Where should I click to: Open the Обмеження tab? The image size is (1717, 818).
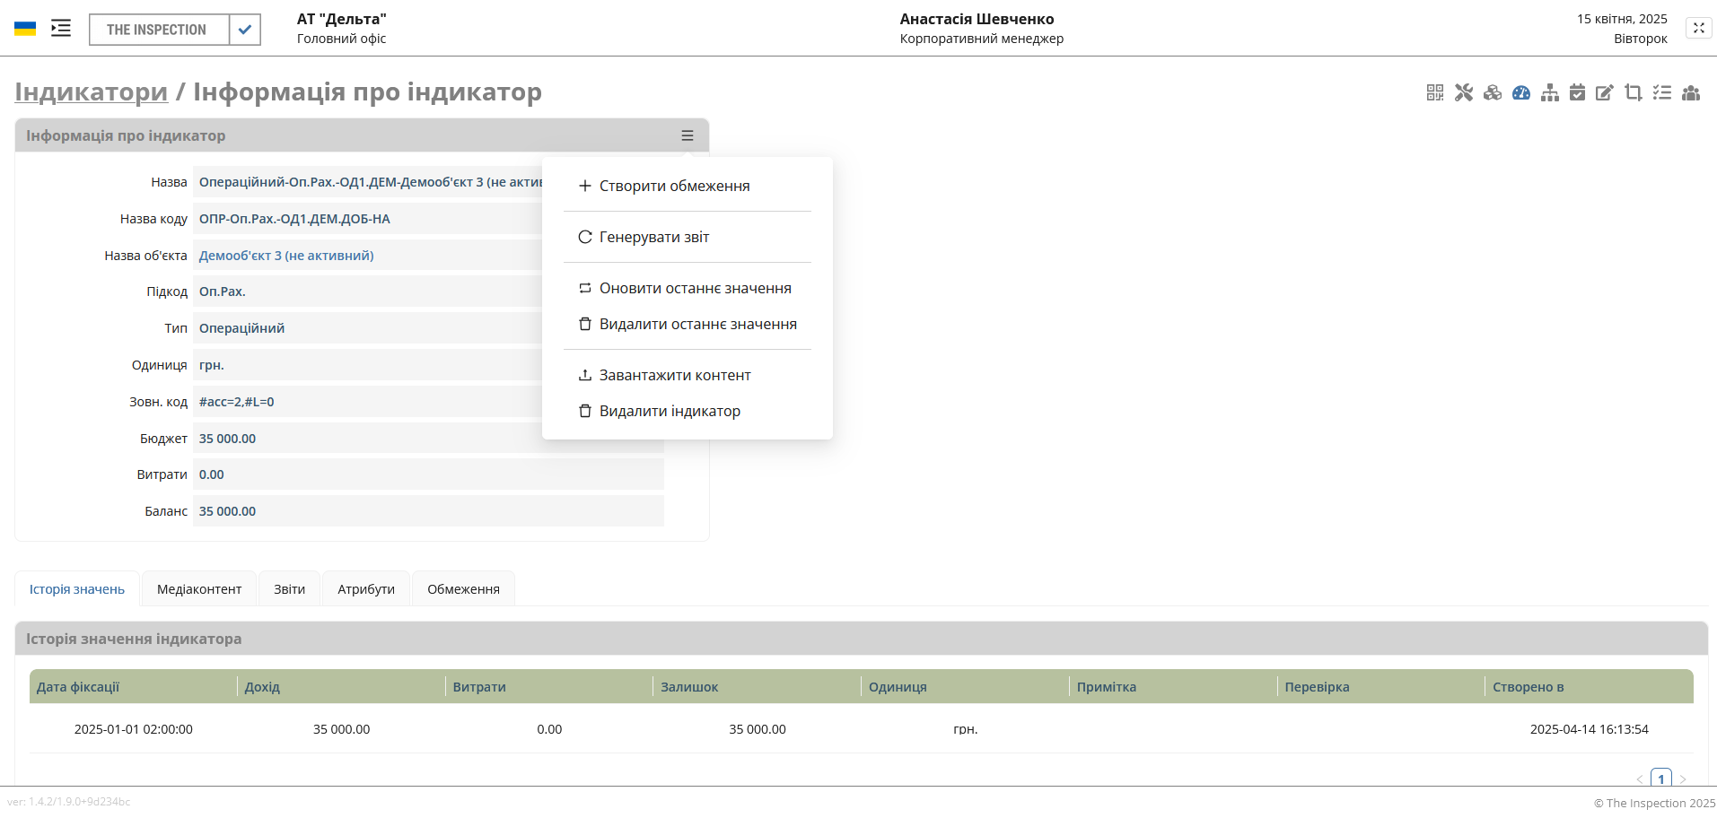[x=463, y=589]
